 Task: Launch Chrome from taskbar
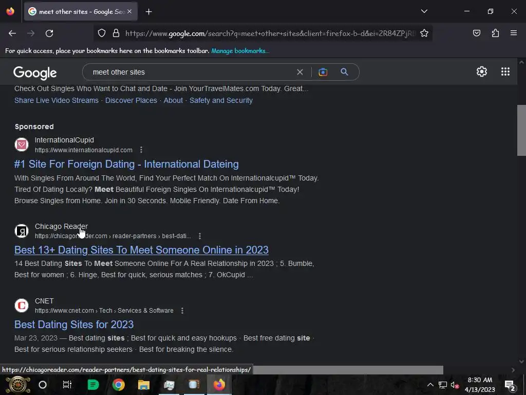point(119,385)
